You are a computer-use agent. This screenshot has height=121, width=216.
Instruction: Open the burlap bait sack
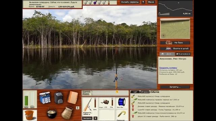[x=67, y=113]
